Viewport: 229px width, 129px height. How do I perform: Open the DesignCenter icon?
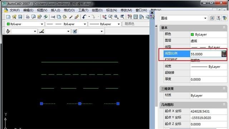pyautogui.click(x=136, y=17)
